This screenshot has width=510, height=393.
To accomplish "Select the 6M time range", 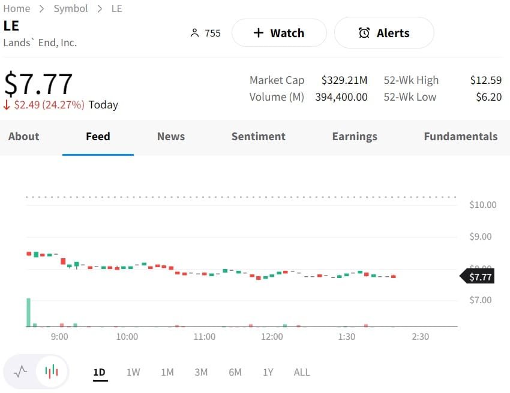I will point(235,372).
